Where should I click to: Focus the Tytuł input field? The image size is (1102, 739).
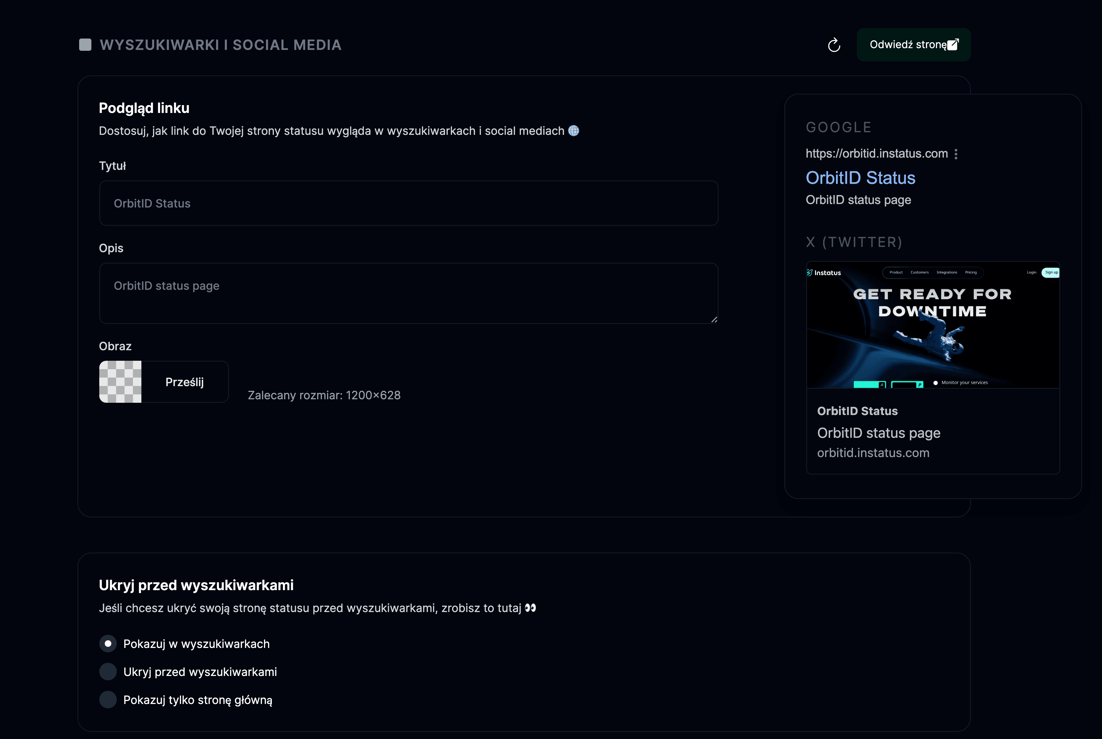coord(409,203)
